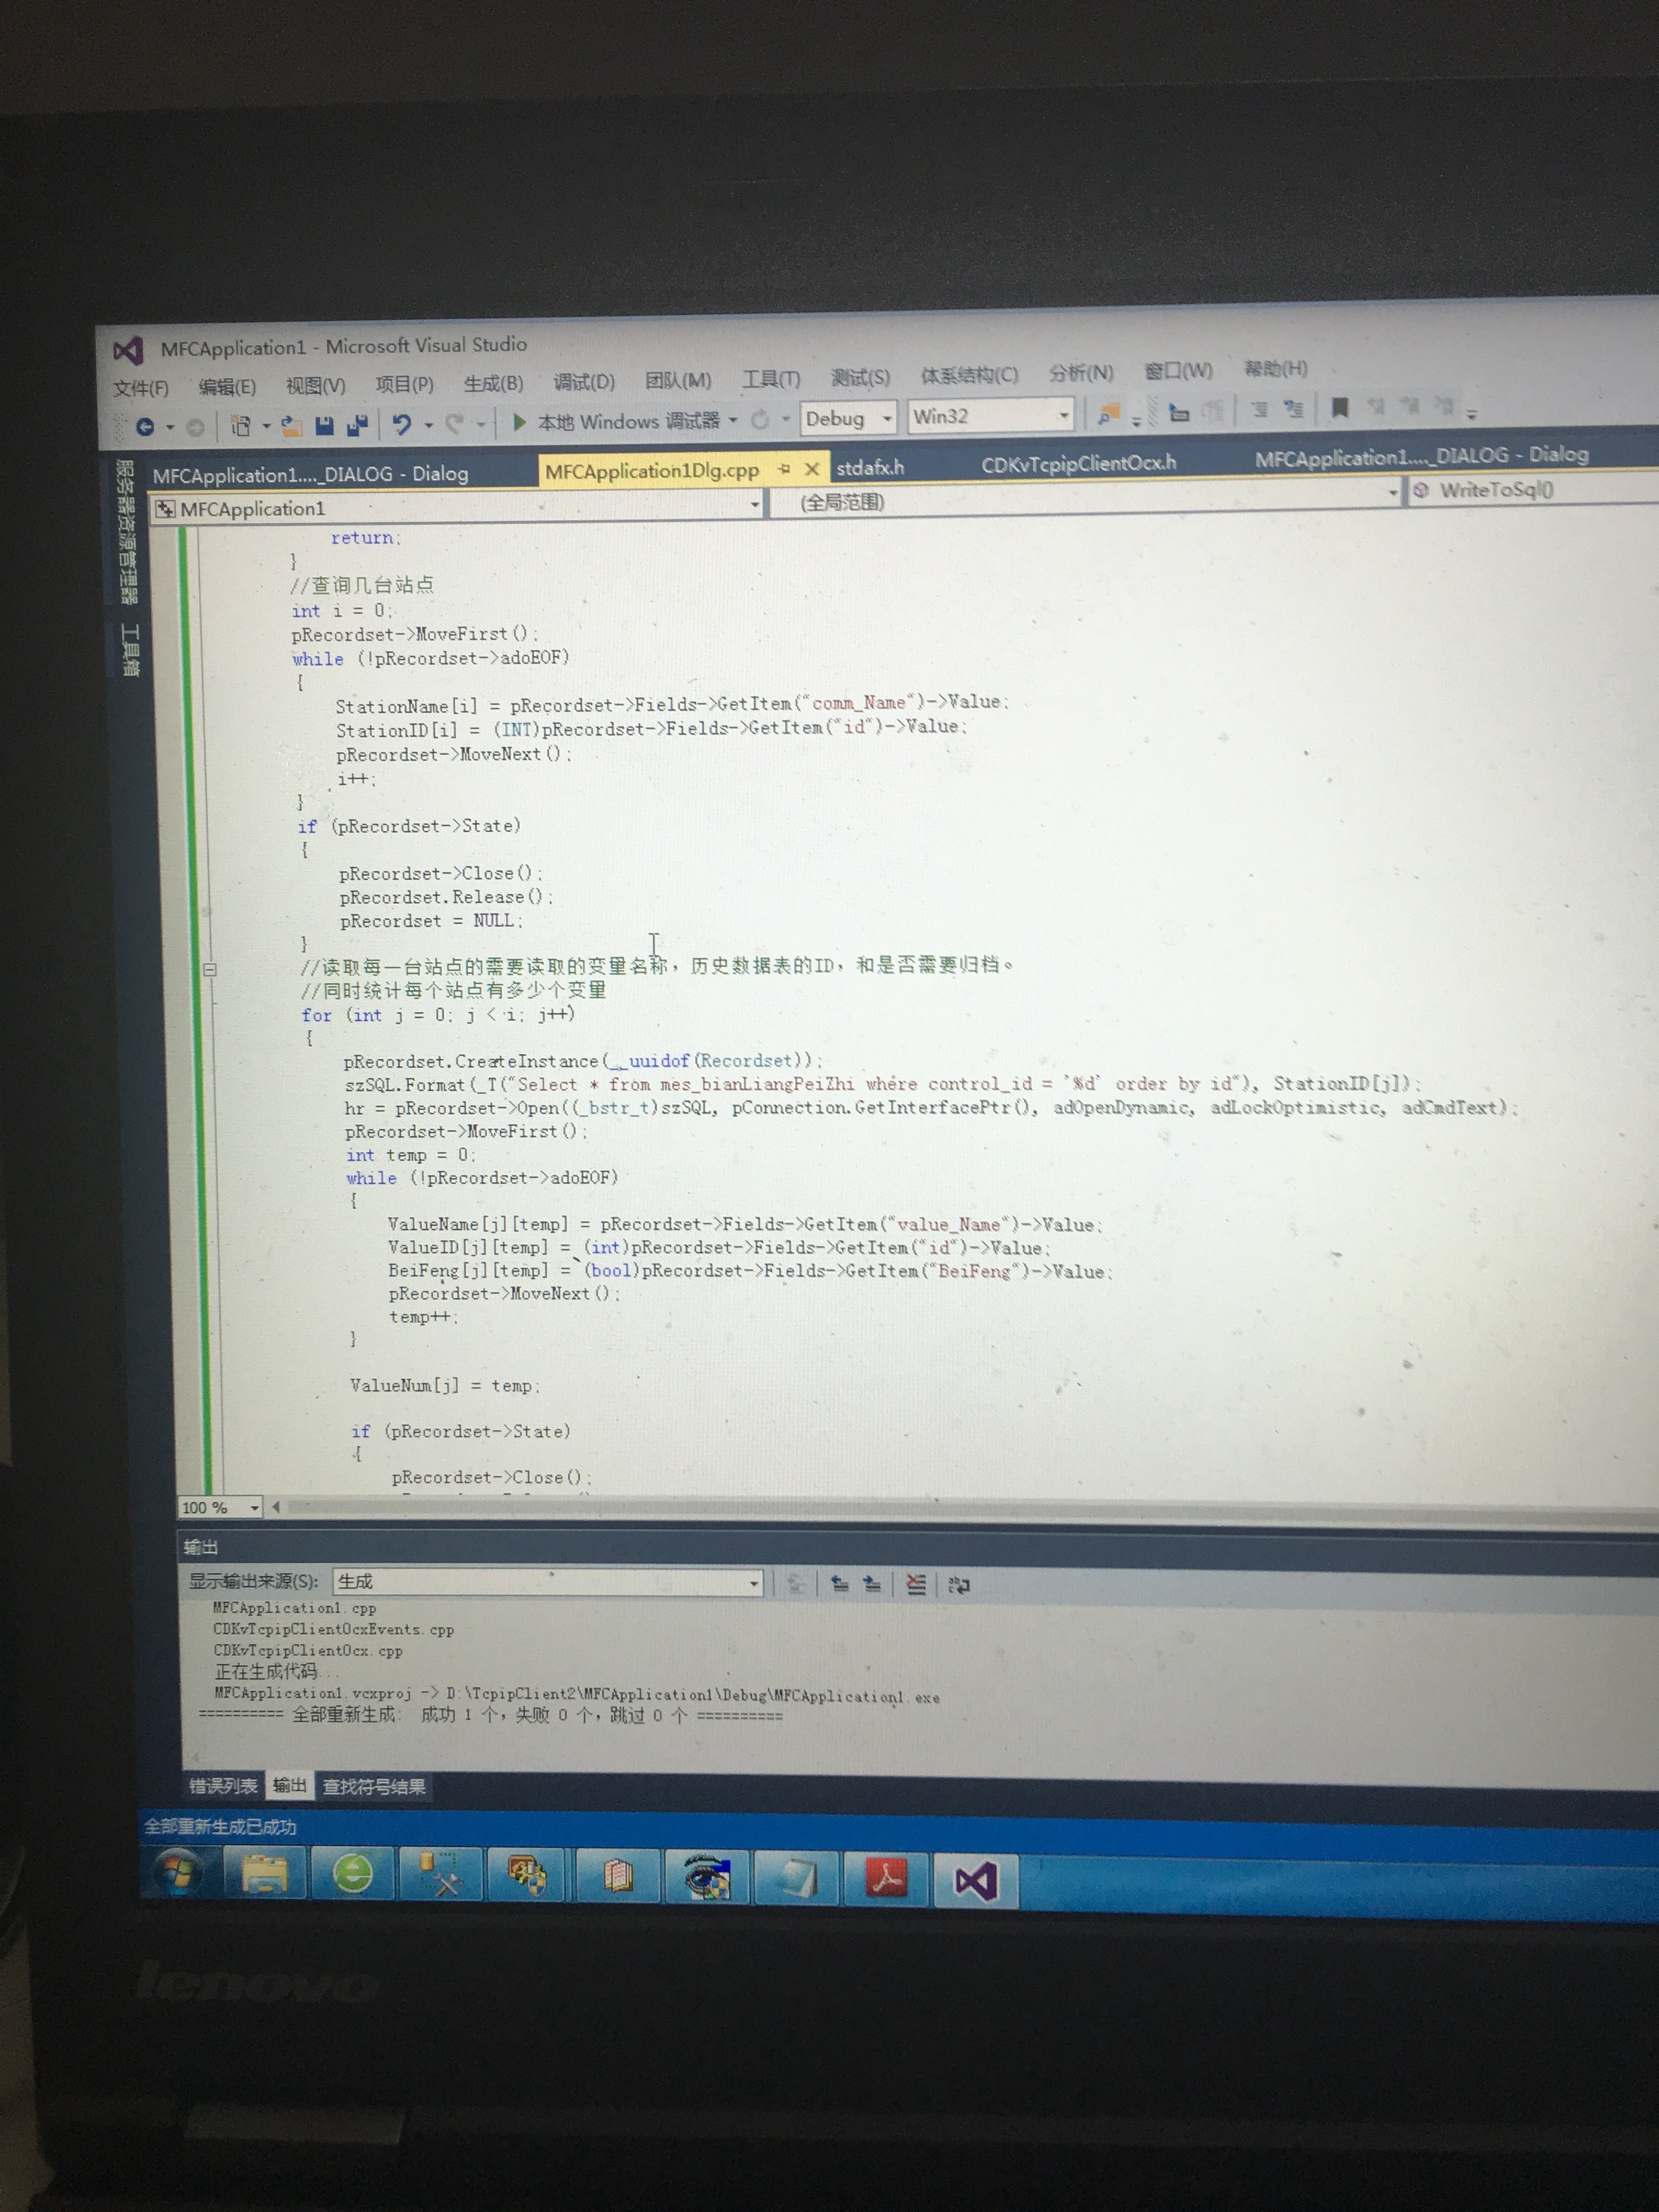Toggle word wrap in Output panel
The width and height of the screenshot is (1659, 2212).
point(959,1585)
